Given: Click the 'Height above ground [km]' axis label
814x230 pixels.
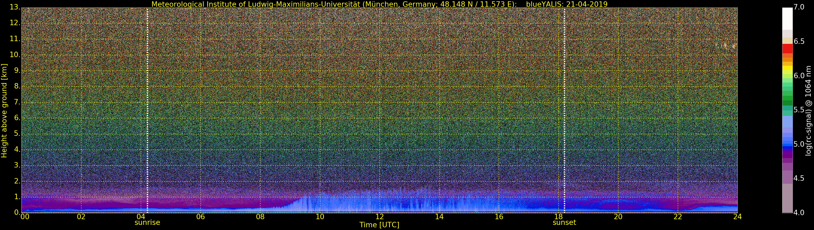Looking at the screenshot, I should click(x=4, y=111).
